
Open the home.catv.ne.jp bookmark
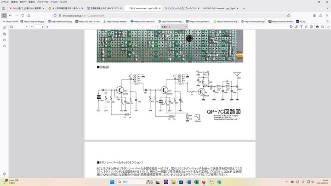pyautogui.click(x=253, y=22)
